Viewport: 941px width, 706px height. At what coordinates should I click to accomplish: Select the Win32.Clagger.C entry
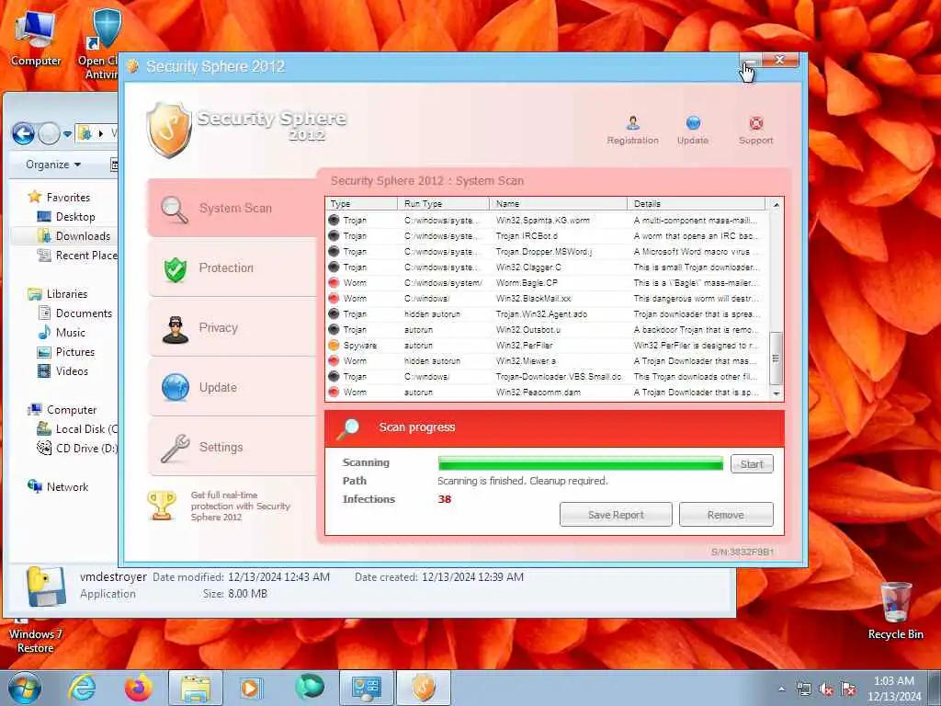coord(547,268)
